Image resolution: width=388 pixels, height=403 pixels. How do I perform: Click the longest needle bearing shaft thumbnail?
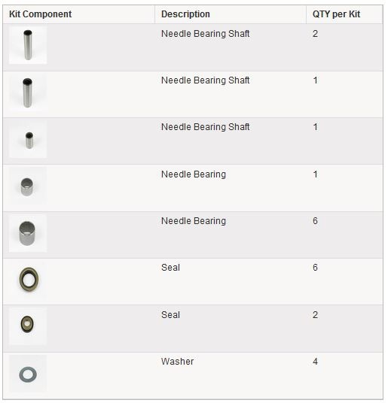[28, 45]
